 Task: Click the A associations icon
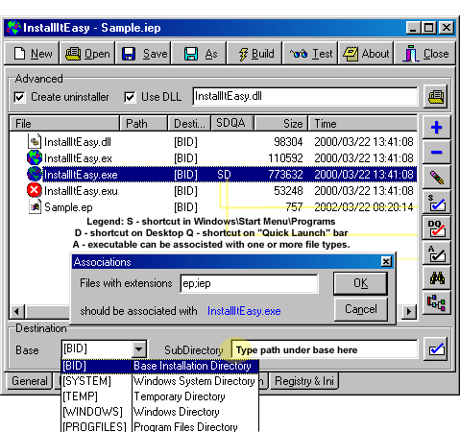point(436,252)
